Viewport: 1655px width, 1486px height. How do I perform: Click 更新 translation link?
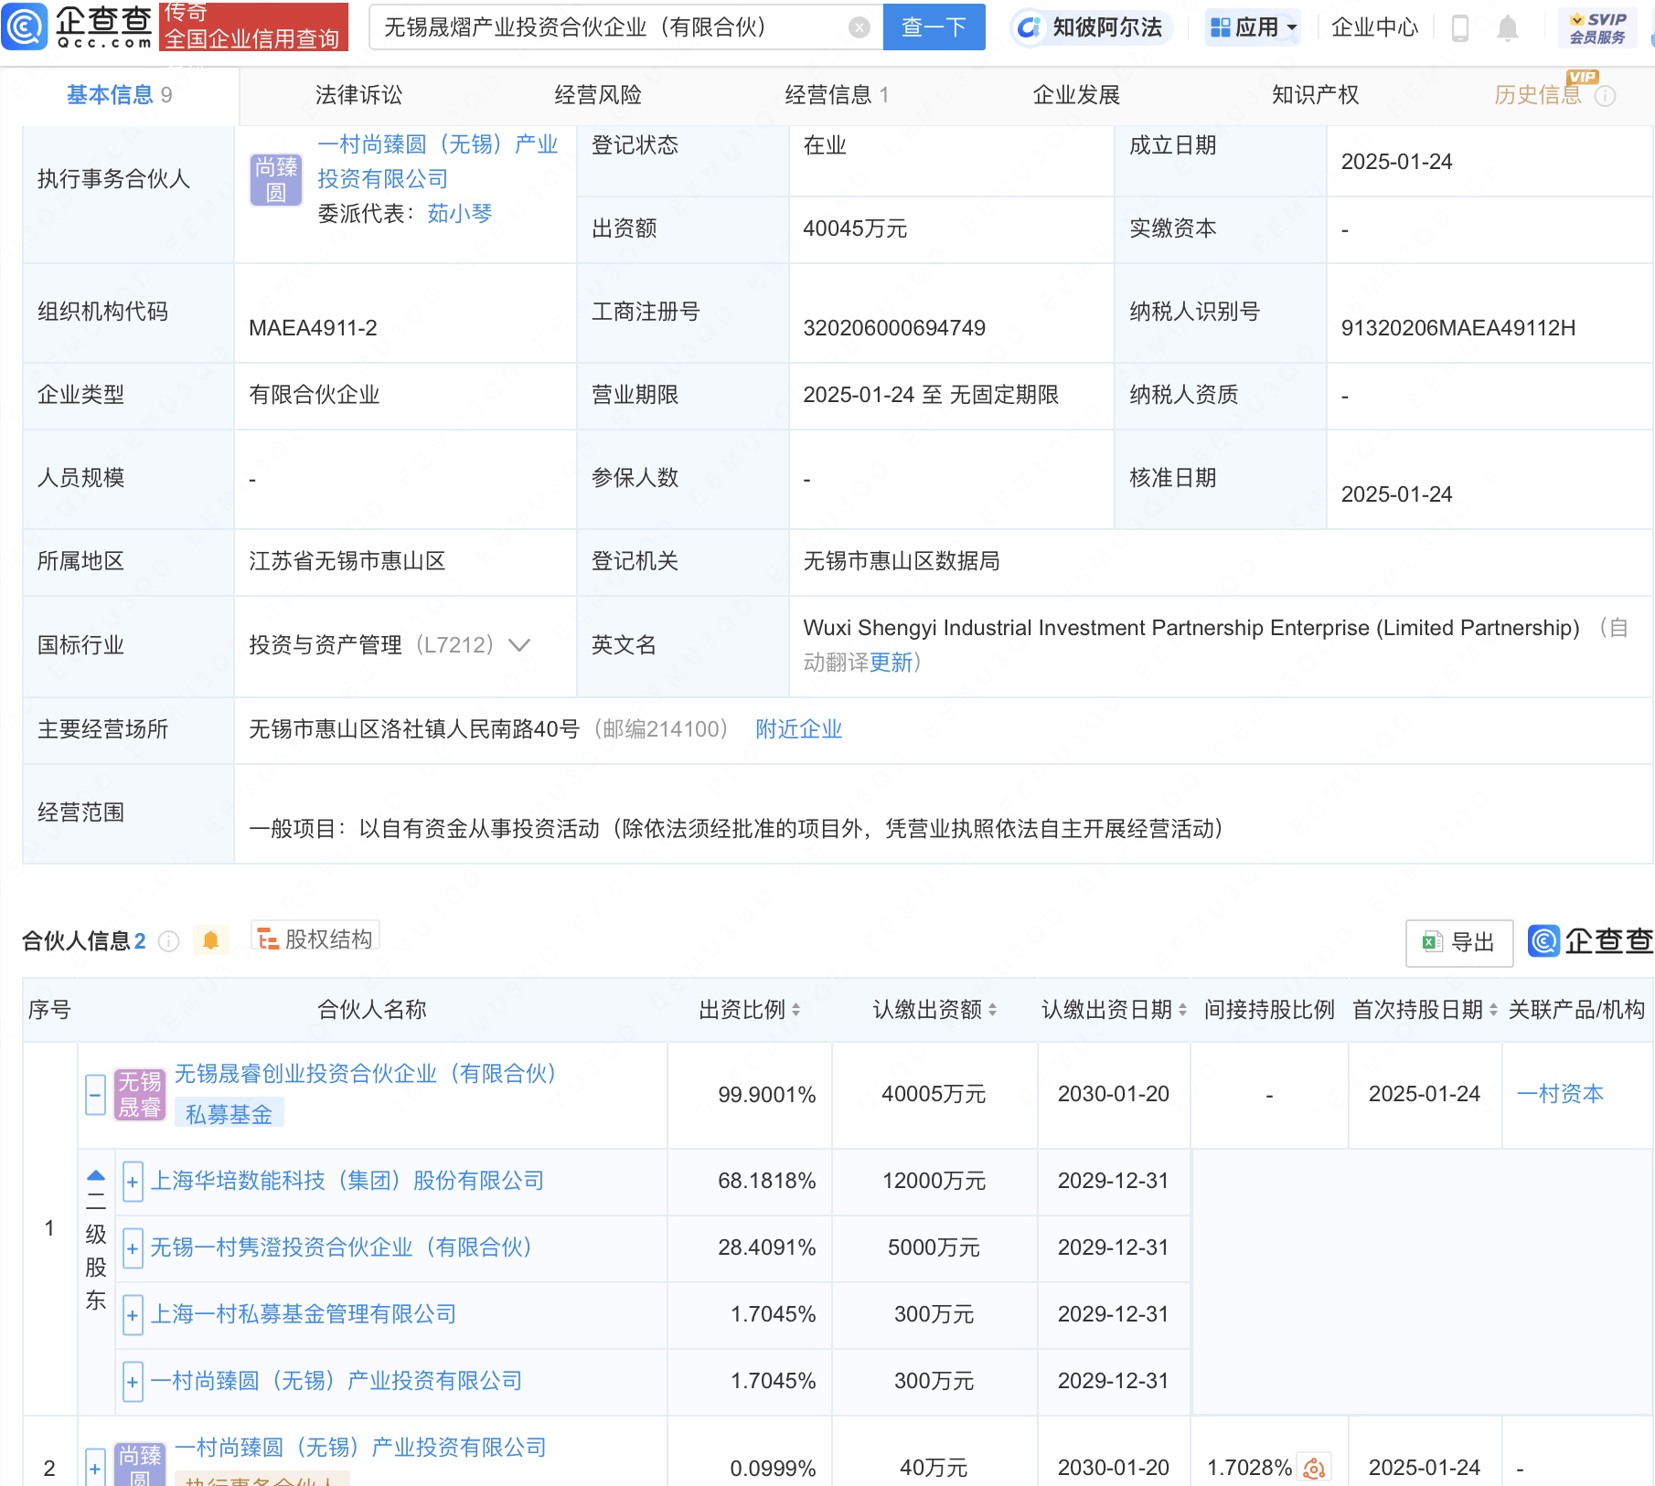[891, 663]
